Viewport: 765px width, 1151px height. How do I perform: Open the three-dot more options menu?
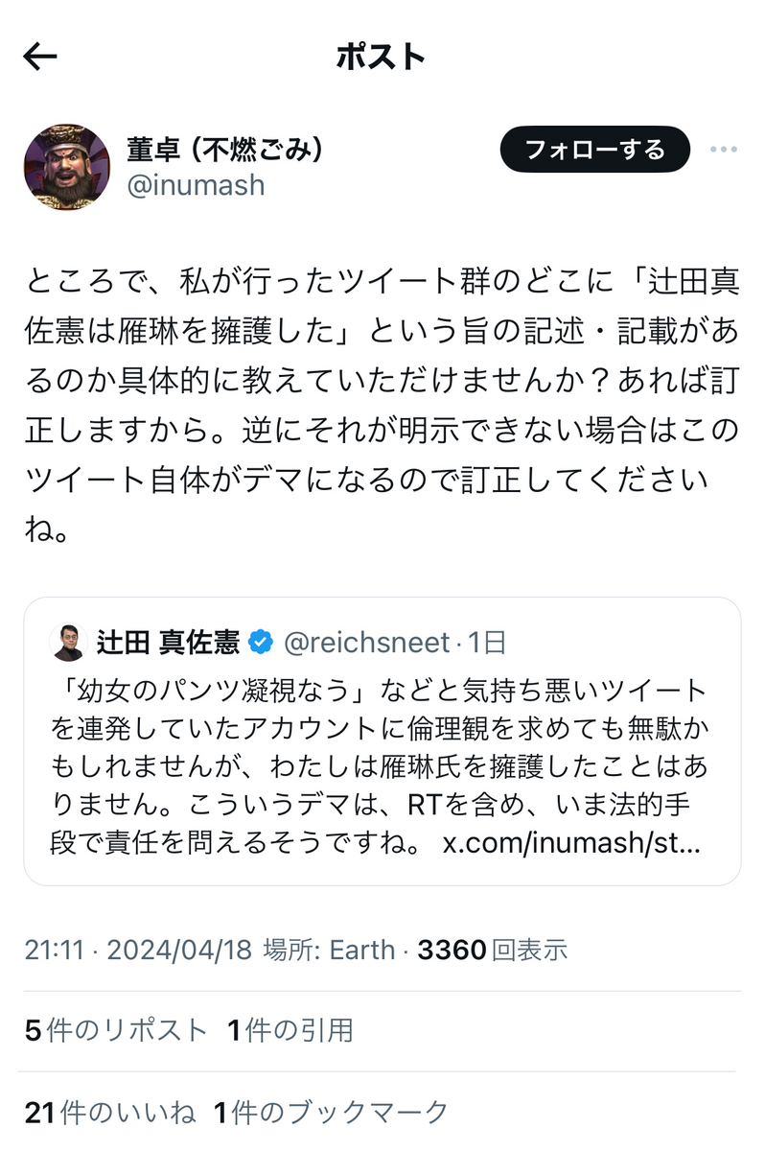(723, 150)
